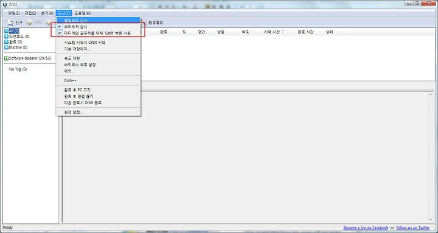Sort by the 경과 column header
Viewport: 438px width, 233px height.
click(x=201, y=32)
